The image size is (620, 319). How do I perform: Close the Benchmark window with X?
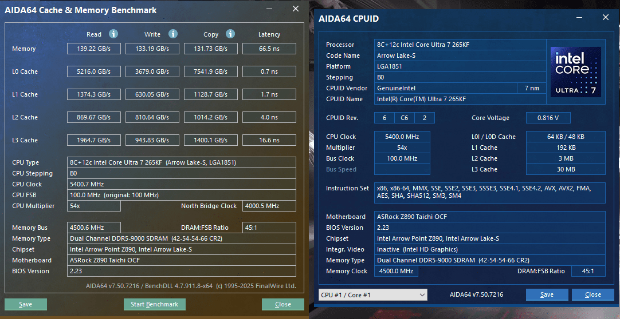point(295,9)
